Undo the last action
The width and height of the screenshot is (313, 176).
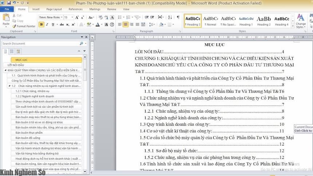tap(14, 3)
